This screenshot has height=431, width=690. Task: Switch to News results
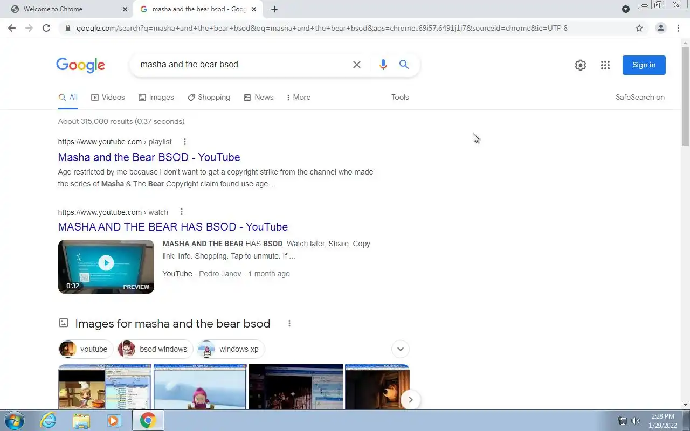(x=259, y=98)
